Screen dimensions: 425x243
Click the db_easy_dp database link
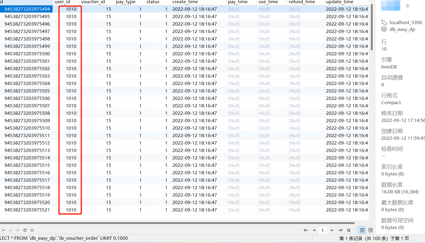coord(402,29)
